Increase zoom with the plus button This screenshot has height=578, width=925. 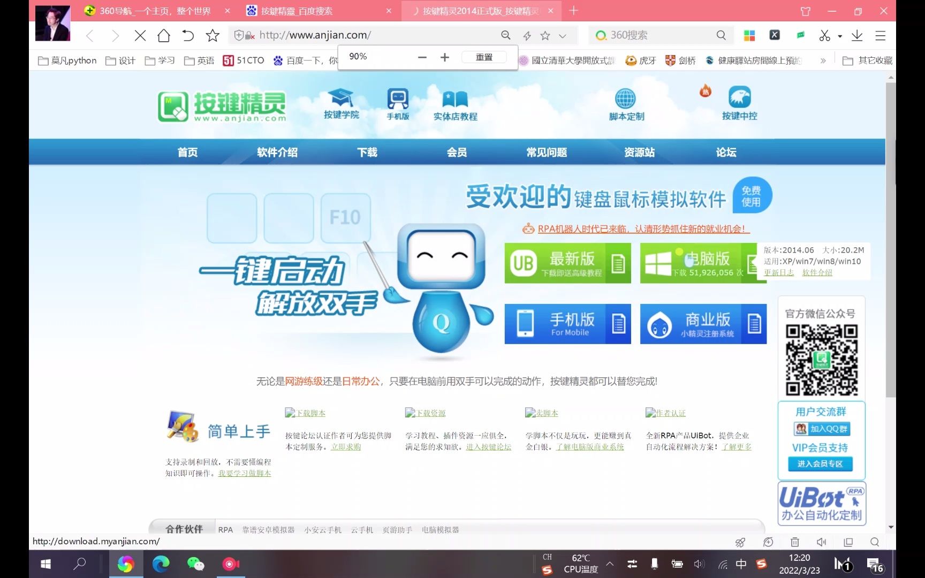(x=445, y=57)
